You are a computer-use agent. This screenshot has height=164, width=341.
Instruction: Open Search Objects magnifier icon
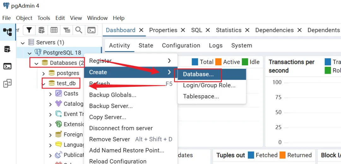pyautogui.click(x=79, y=30)
